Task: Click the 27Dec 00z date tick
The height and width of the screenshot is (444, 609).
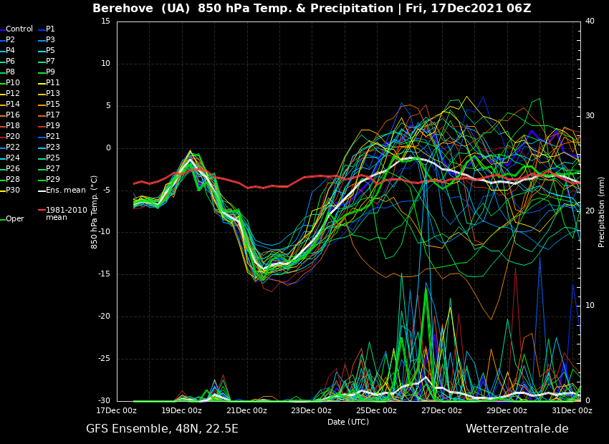Action: point(441,411)
